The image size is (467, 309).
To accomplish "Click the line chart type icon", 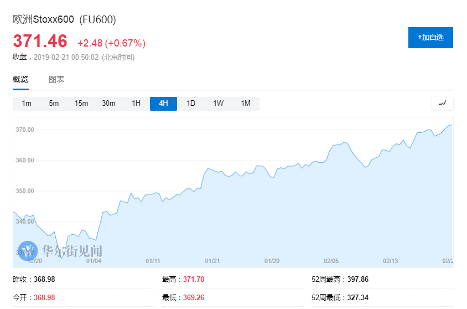I will coord(443,104).
